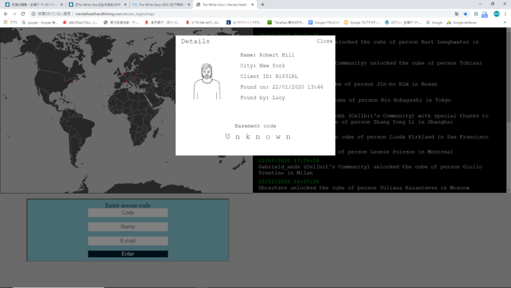Close The White Door Mental Health tab
This screenshot has width=511, height=288.
tap(253, 5)
